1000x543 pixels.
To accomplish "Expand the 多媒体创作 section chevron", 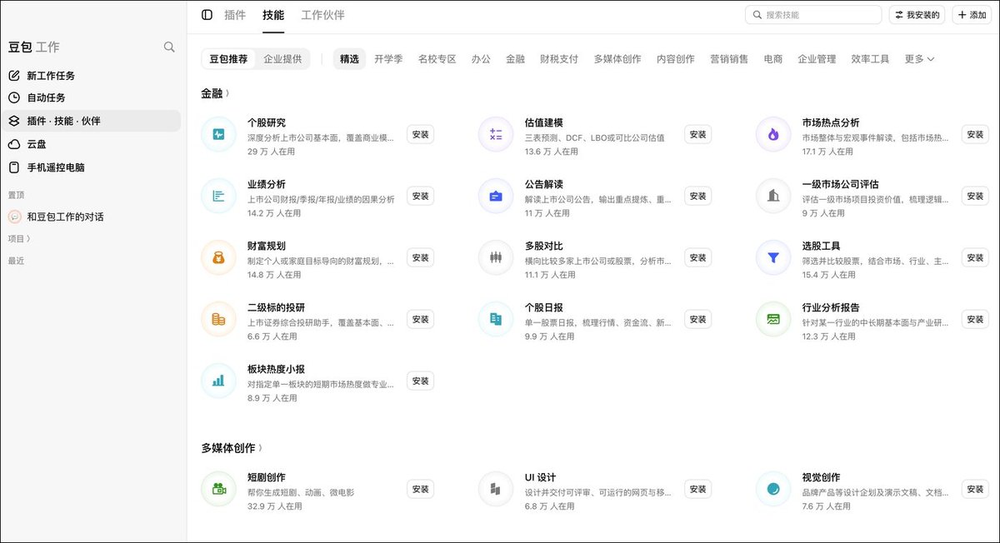I will click(x=260, y=449).
